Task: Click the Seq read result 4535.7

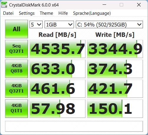Action: click(57, 49)
